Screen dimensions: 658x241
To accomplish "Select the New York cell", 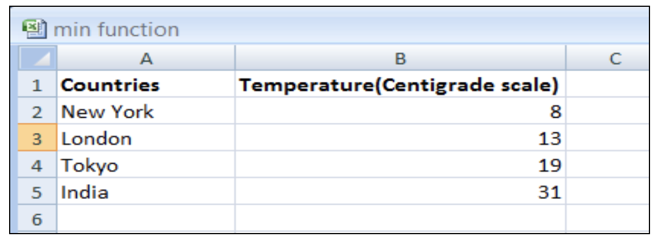I will [146, 111].
